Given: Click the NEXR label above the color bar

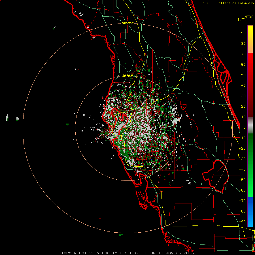Looking at the screenshot, I should click(x=249, y=17).
